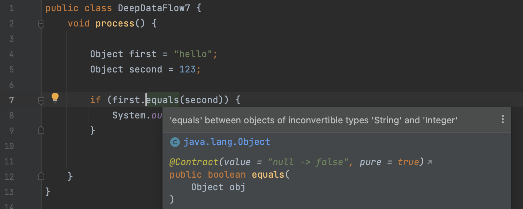Image resolution: width=523 pixels, height=209 pixels.
Task: Click the process method name on line 2
Action: coord(115,23)
